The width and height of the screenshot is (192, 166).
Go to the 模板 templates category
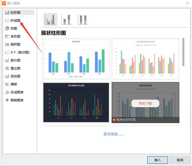[14, 84]
